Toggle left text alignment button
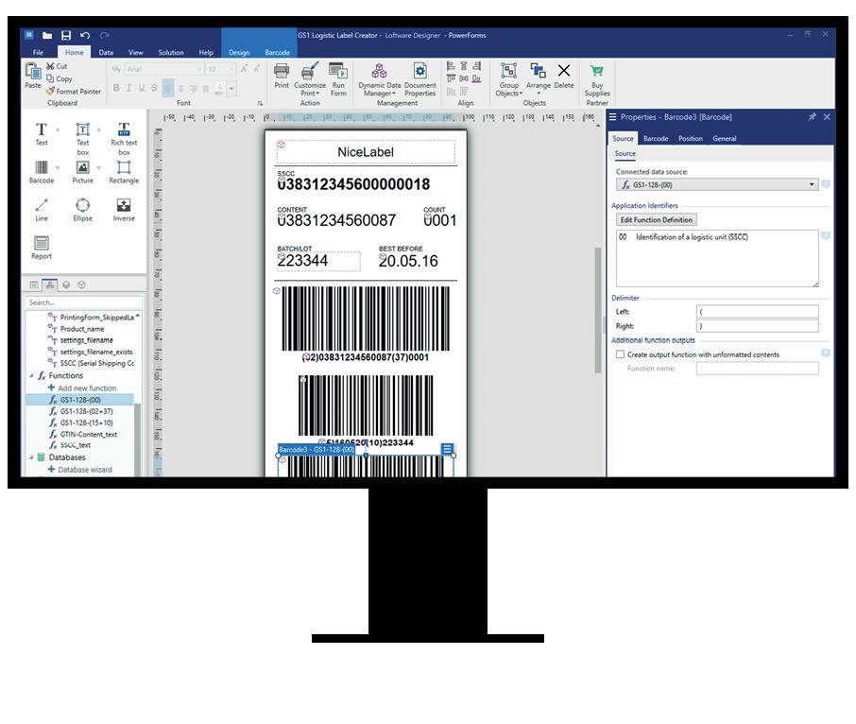Screen dimensions: 856x724 (168, 88)
